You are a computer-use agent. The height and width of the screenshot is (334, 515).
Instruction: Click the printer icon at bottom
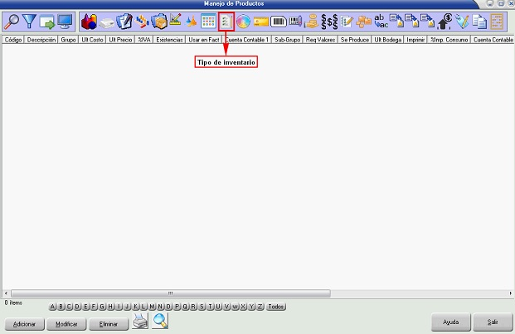click(x=141, y=322)
